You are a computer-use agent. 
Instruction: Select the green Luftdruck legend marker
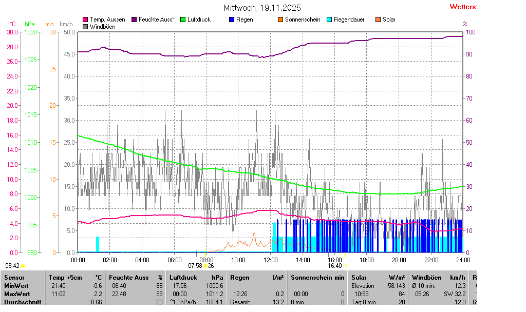183,19
